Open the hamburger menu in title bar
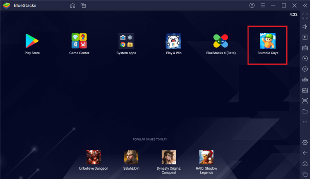 point(263,5)
